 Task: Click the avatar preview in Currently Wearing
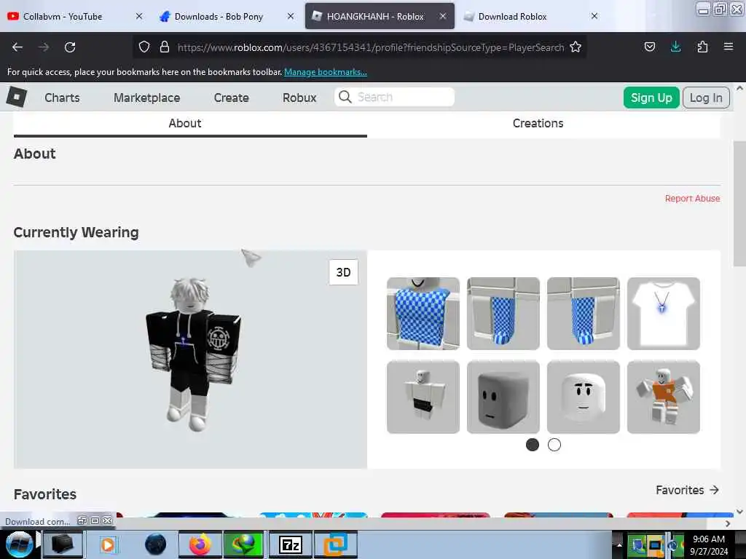tap(190, 360)
